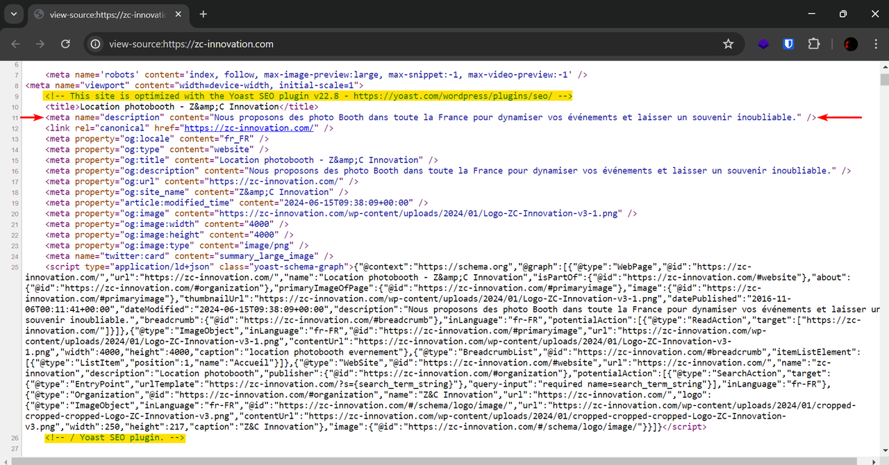
Task: Click the og:type website meta line
Action: click(x=157, y=149)
